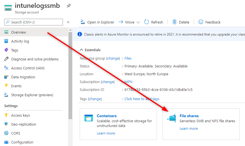This screenshot has width=245, height=146.
Task: Click the Classic alerts retirement banner
Action: click(159, 34)
